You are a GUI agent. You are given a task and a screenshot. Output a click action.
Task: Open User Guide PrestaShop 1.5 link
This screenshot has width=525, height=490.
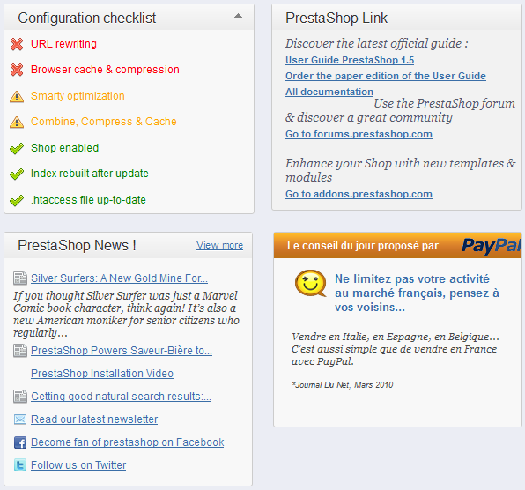350,60
